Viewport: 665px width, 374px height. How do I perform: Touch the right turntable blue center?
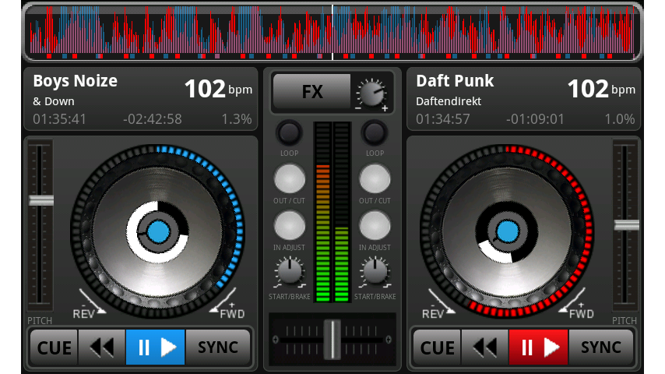point(508,231)
